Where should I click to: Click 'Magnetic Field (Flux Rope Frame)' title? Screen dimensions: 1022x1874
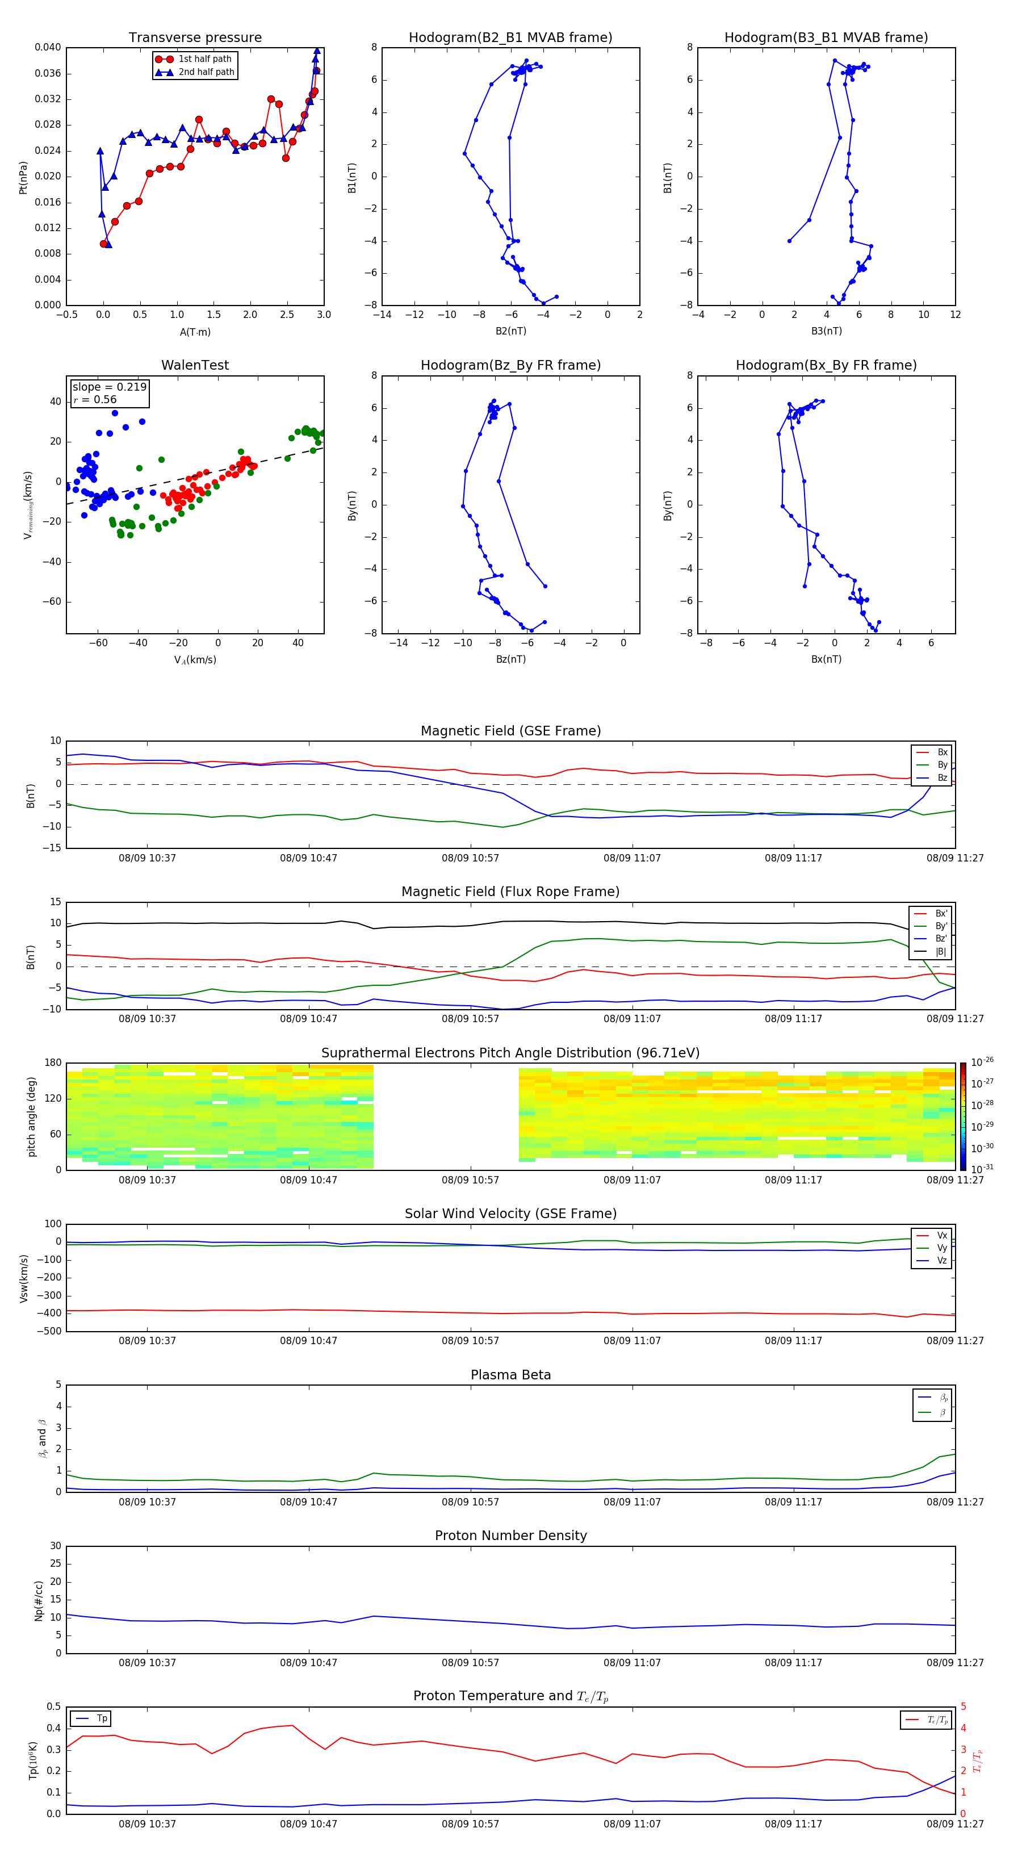tap(510, 892)
